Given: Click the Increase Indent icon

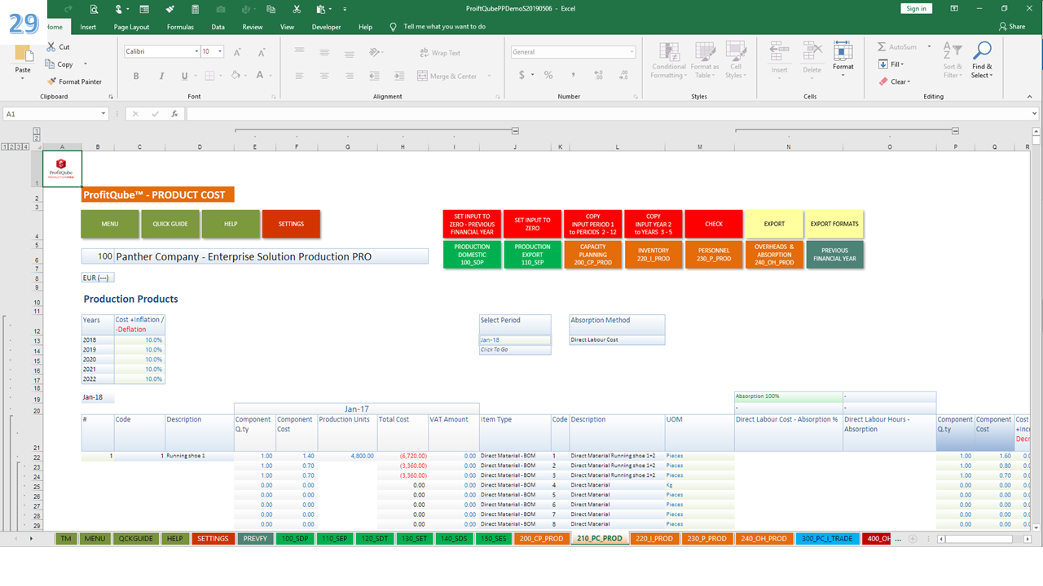Looking at the screenshot, I should coord(398,76).
